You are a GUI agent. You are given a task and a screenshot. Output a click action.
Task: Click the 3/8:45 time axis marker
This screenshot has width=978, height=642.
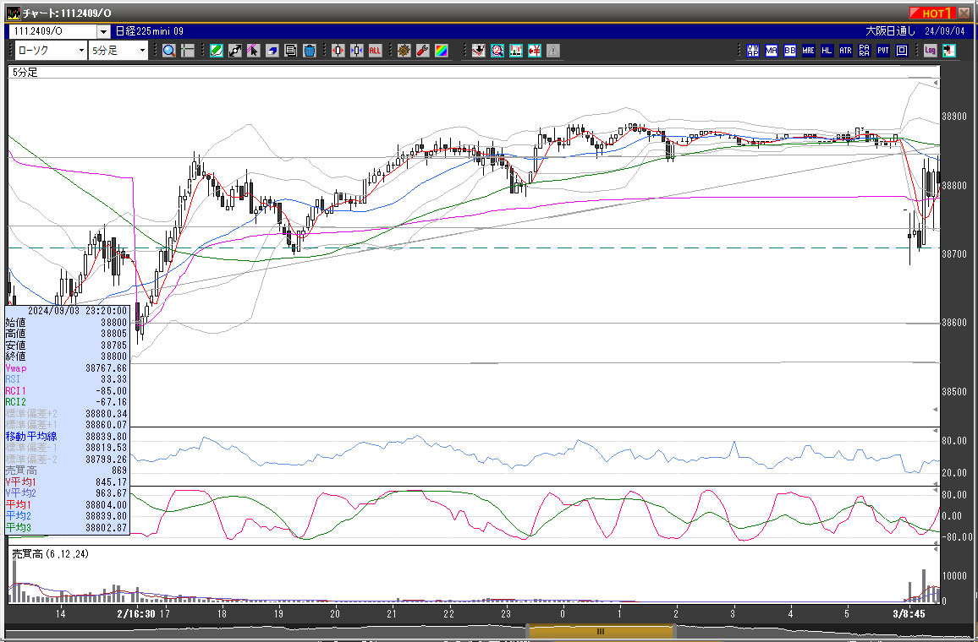pyautogui.click(x=909, y=613)
